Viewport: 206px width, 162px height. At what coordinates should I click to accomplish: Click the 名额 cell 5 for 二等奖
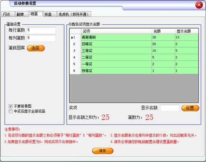coord(163,58)
